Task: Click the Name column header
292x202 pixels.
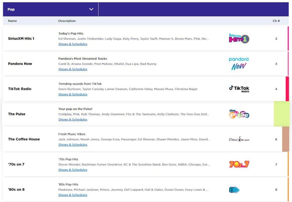Action: (12, 21)
